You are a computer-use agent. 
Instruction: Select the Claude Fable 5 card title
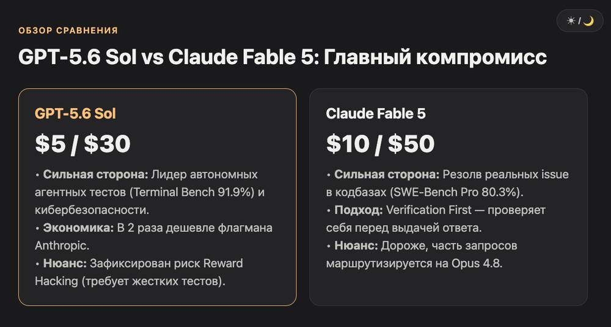pyautogui.click(x=376, y=113)
